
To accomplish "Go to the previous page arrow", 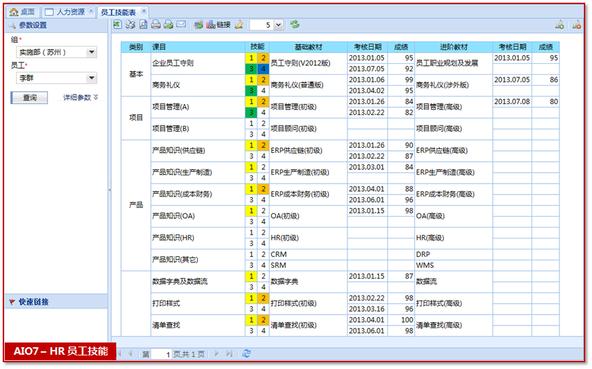I will 130,353.
